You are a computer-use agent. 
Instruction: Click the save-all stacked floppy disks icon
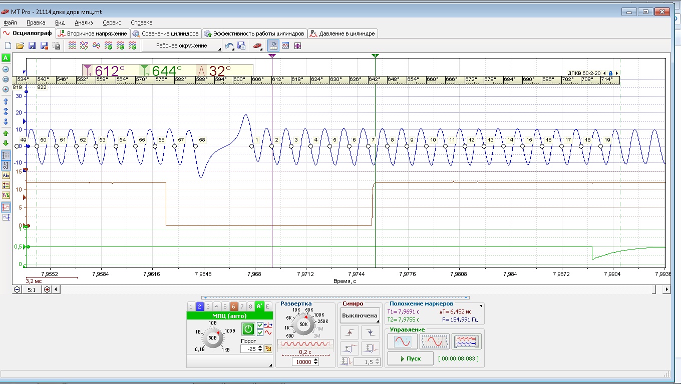pos(56,46)
